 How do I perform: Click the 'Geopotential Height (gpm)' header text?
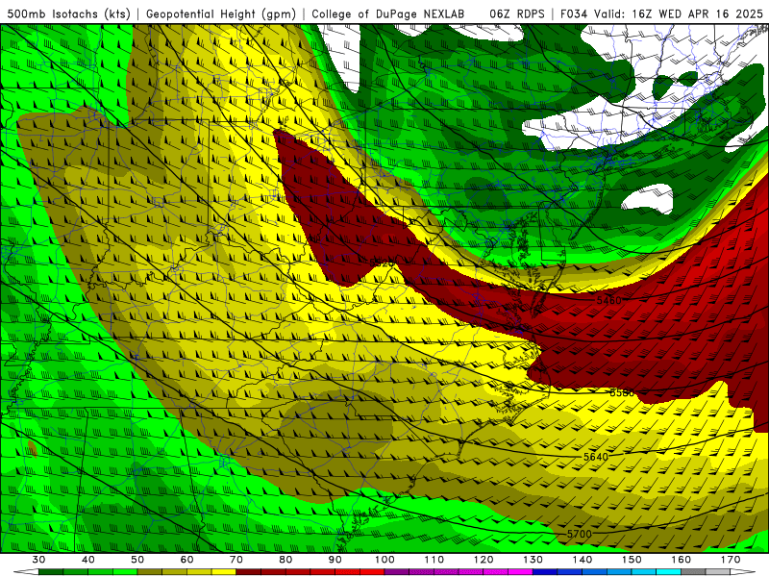(221, 13)
